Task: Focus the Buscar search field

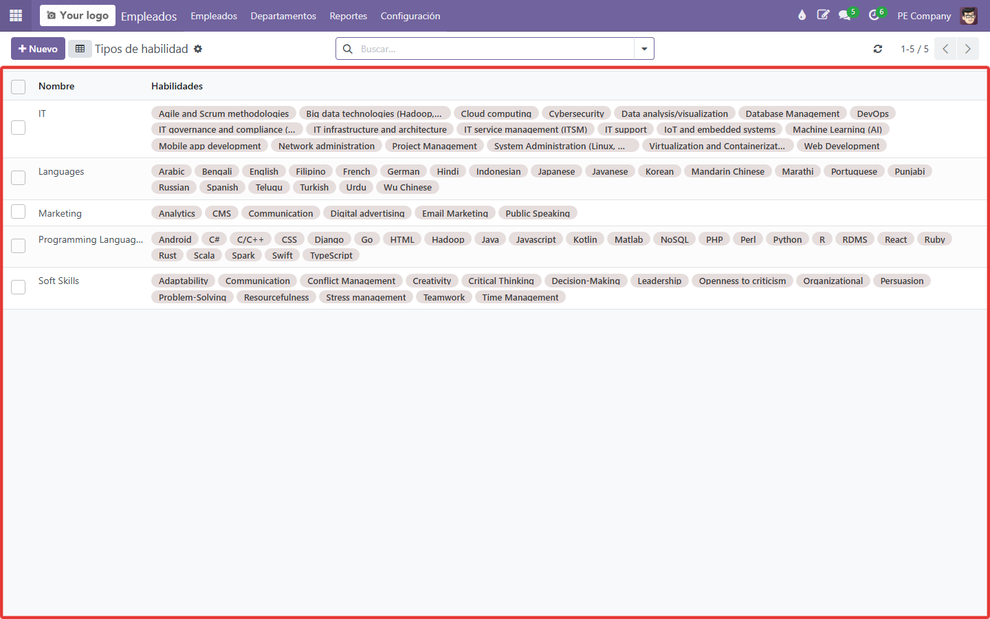Action: tap(495, 49)
